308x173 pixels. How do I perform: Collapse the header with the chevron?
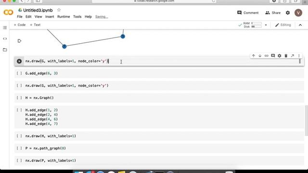(x=300, y=25)
